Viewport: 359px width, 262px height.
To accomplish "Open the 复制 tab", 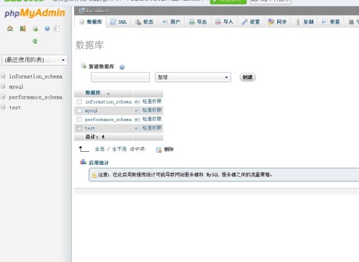I will pyautogui.click(x=304, y=22).
